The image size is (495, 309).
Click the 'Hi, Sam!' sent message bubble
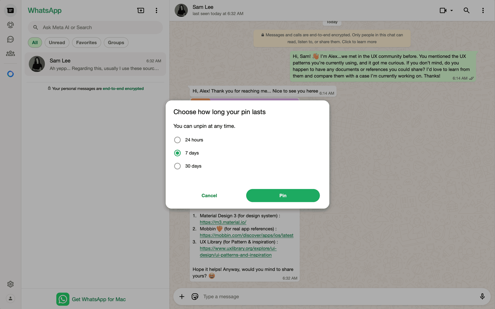(x=383, y=66)
